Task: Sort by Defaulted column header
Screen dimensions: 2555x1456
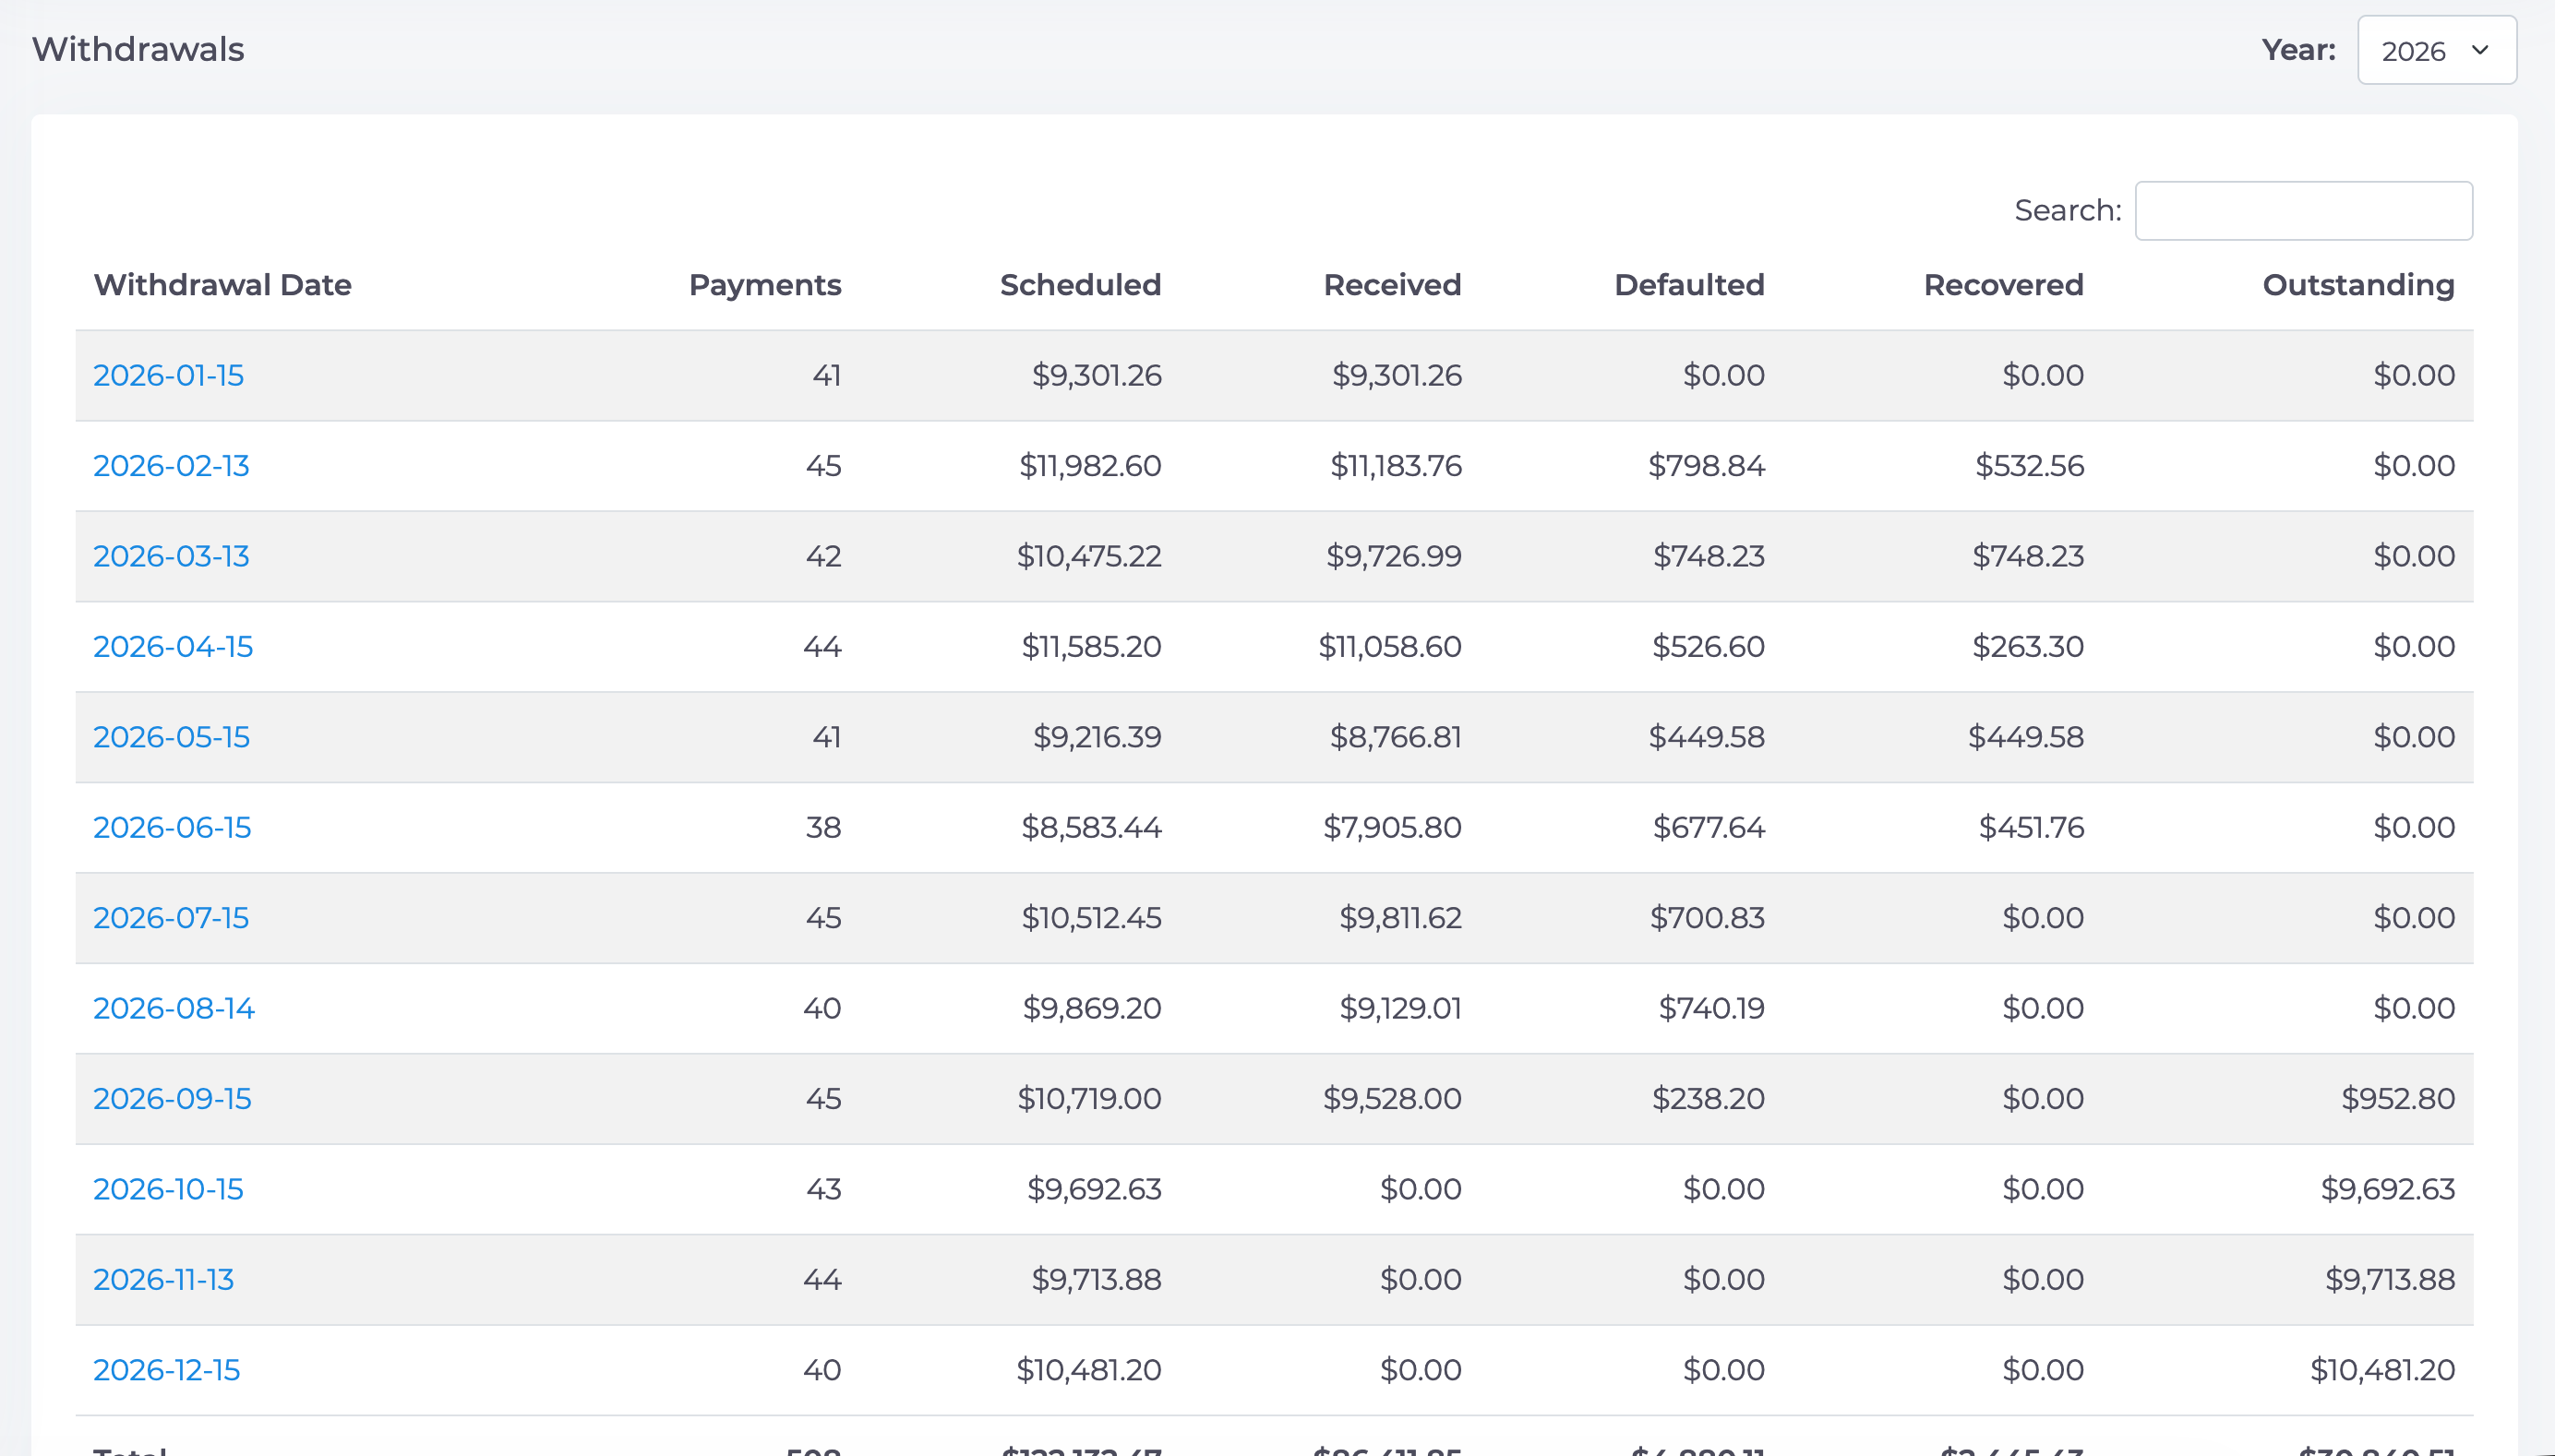Action: pyautogui.click(x=1690, y=285)
